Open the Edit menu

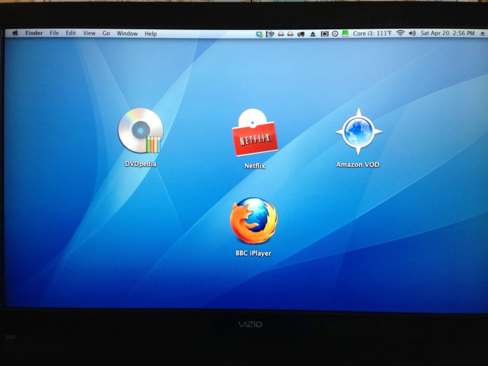coord(71,33)
